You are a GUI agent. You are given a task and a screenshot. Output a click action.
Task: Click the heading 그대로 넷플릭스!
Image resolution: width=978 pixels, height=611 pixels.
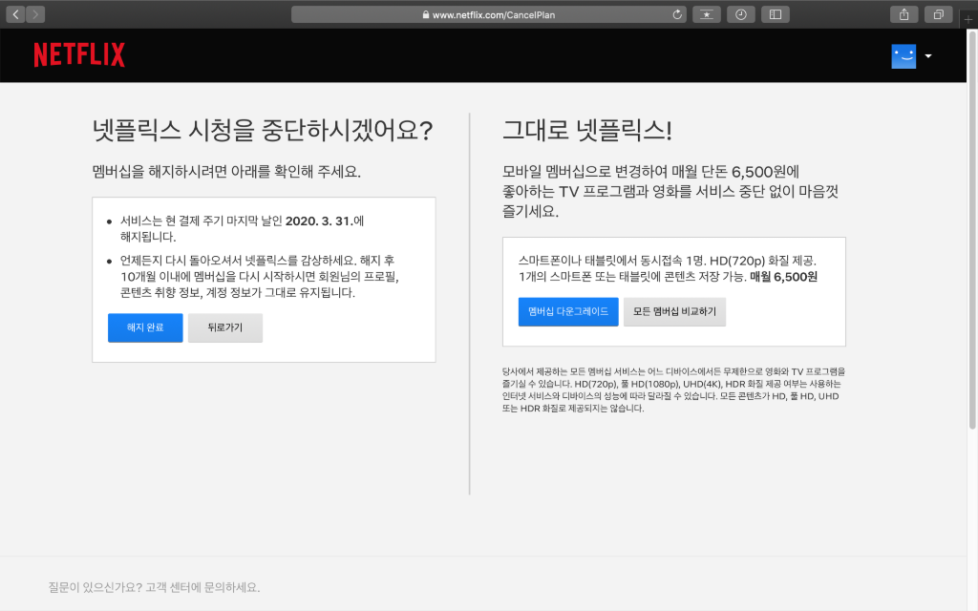(587, 130)
